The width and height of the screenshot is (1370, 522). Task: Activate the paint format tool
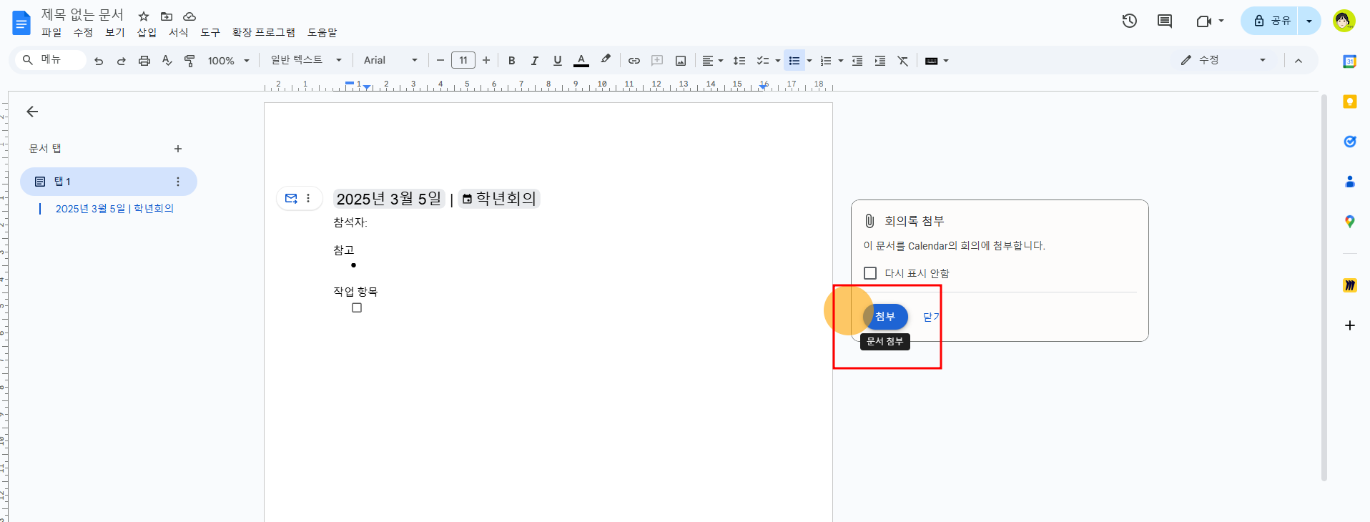pos(189,61)
